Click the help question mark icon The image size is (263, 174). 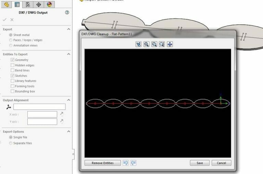(x=67, y=12)
